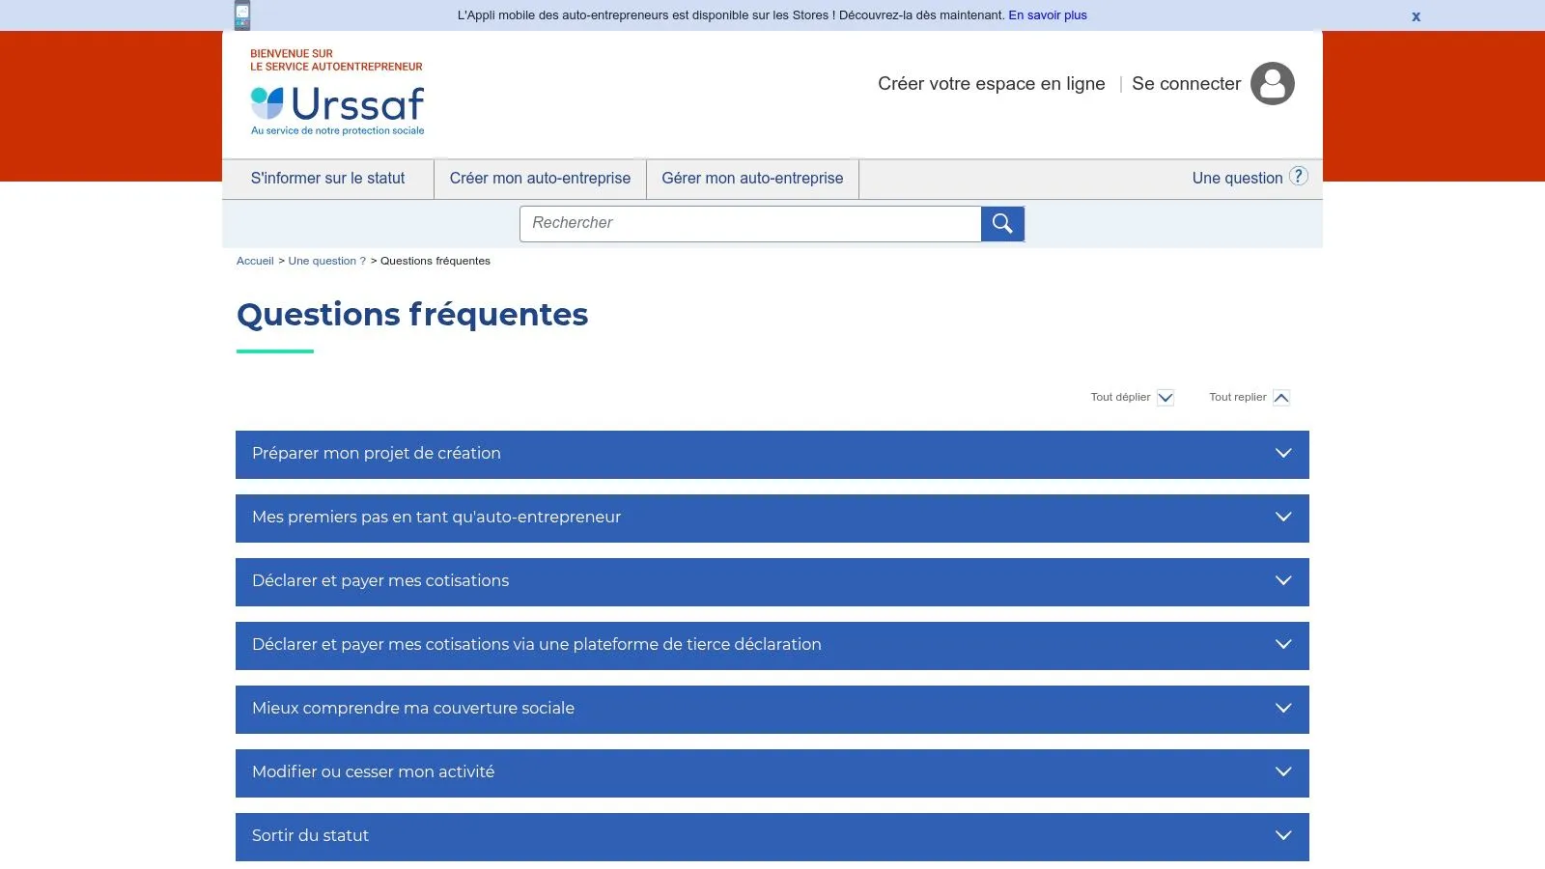Dismiss the app banner with the x
Viewport: 1545px width, 869px height.
point(1416,16)
